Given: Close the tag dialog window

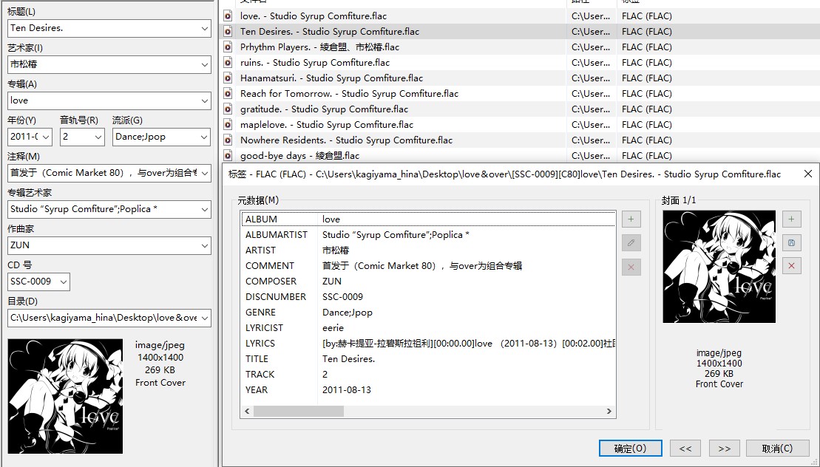Looking at the screenshot, I should [808, 174].
